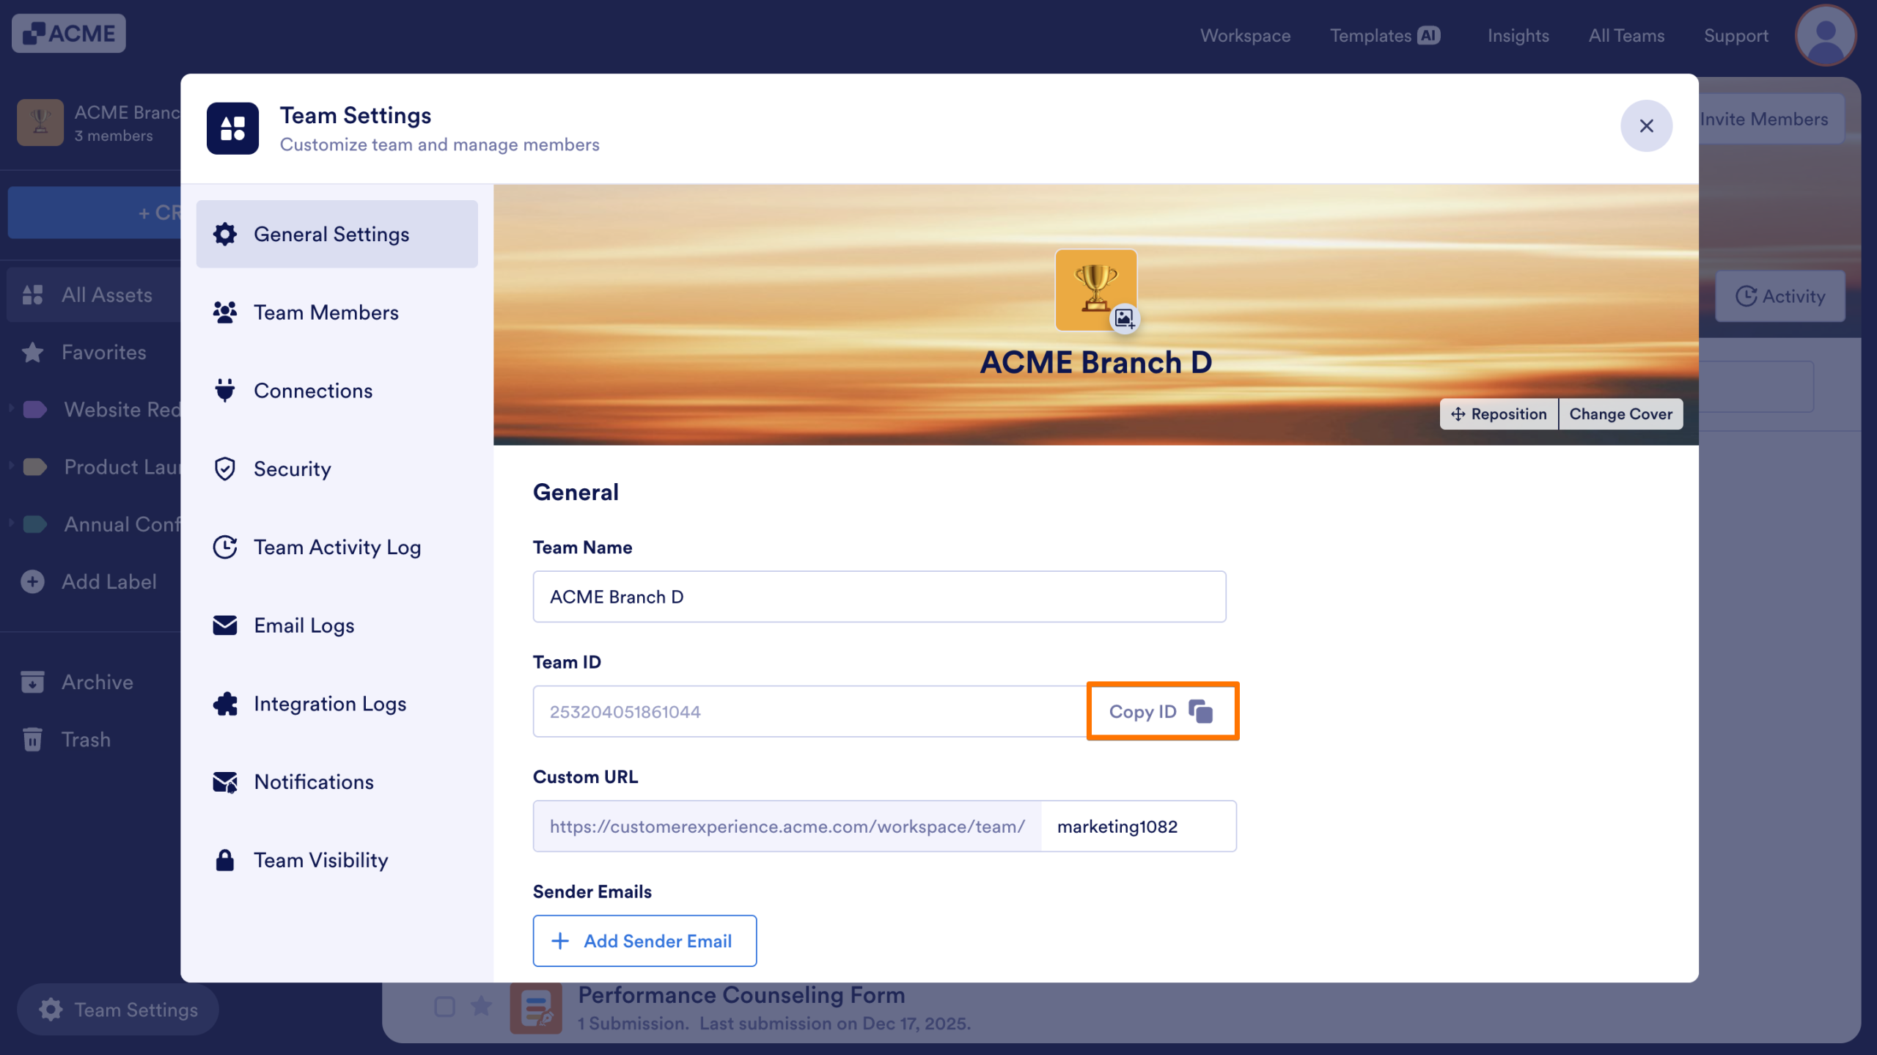
Task: Open the Email Logs section
Action: [337, 625]
